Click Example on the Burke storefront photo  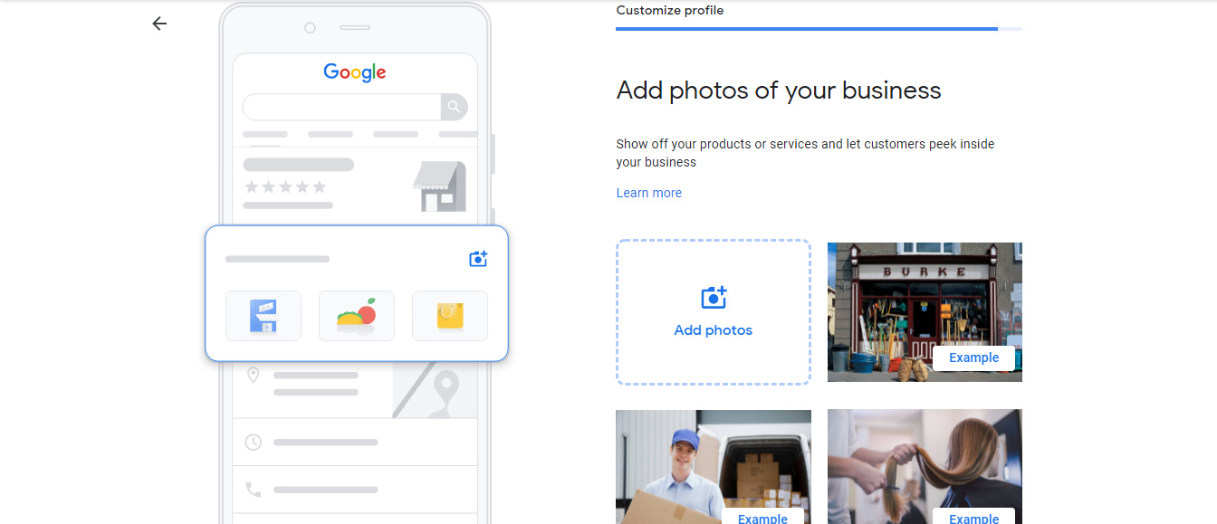[x=973, y=357]
